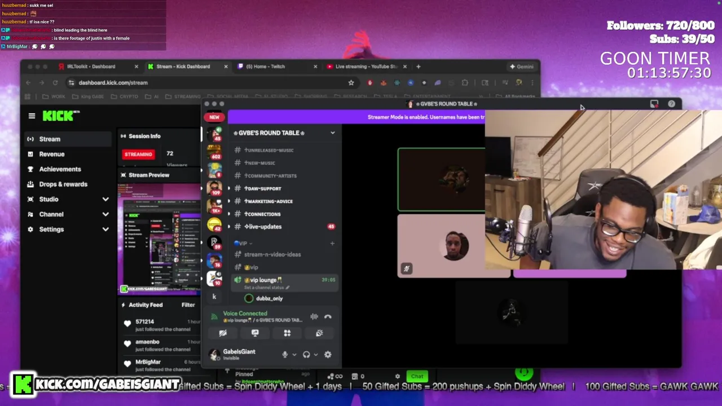This screenshot has width=722, height=406.
Task: Bookmark this page with the star icon
Action: (x=351, y=82)
